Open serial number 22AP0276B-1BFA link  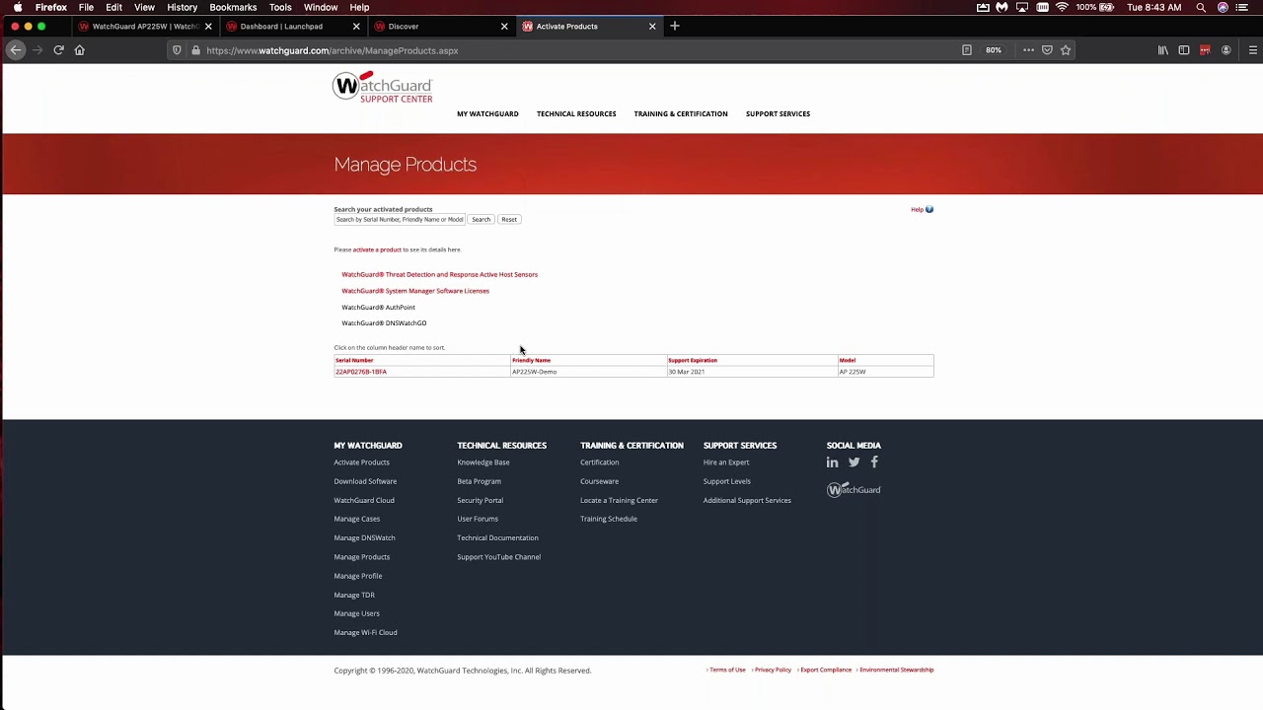361,372
